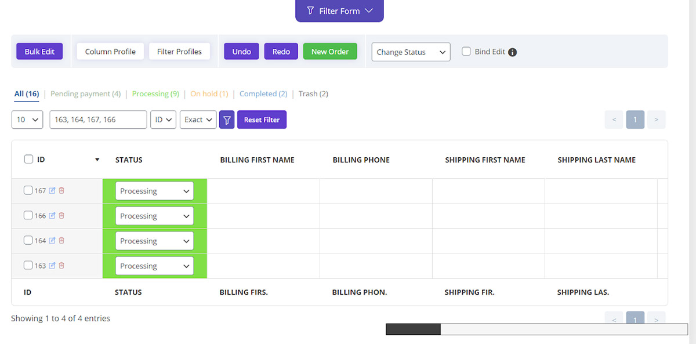696x344 pixels.
Task: Click the edit icon for order 166
Action: [52, 215]
